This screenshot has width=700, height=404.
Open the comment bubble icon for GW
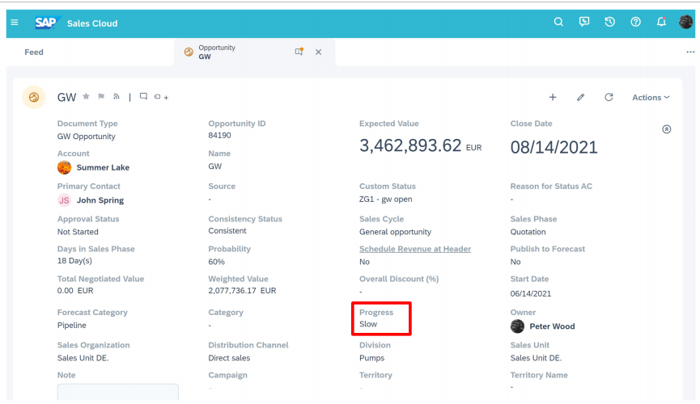click(143, 96)
